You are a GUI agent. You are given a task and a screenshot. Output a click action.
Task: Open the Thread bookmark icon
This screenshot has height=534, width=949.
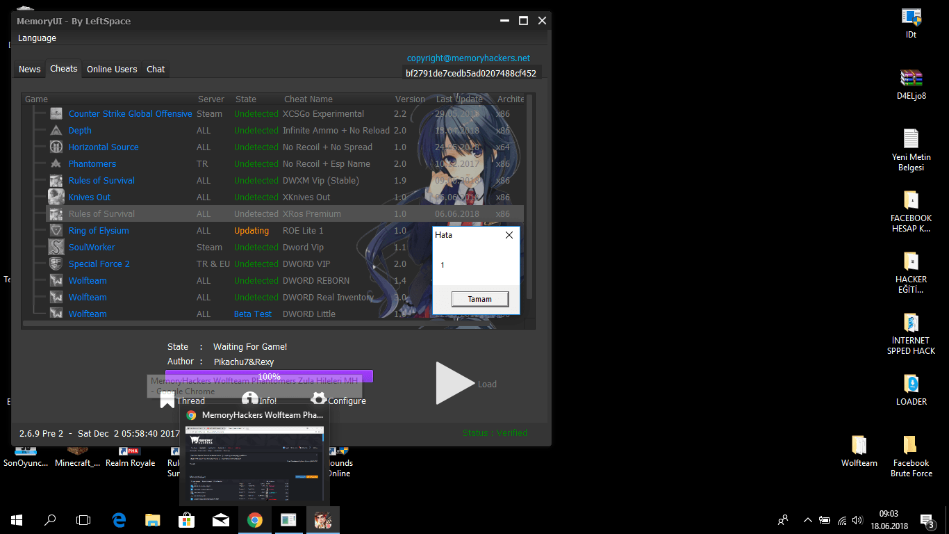(x=167, y=400)
